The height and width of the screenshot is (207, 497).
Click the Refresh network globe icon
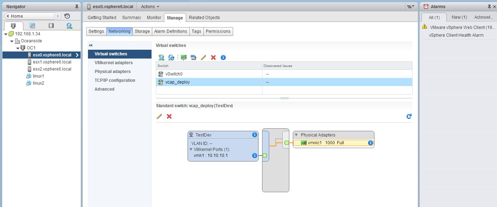click(x=171, y=57)
